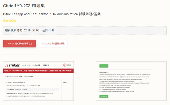Screen dimensions: 170x105
Task: Open the Question No 4 preview thumbnail
Action: click(131, 81)
